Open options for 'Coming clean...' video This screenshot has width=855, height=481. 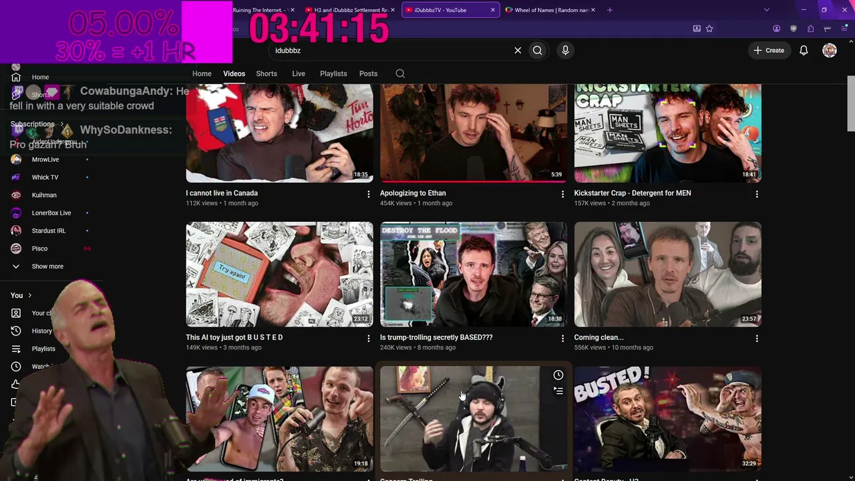(x=757, y=339)
